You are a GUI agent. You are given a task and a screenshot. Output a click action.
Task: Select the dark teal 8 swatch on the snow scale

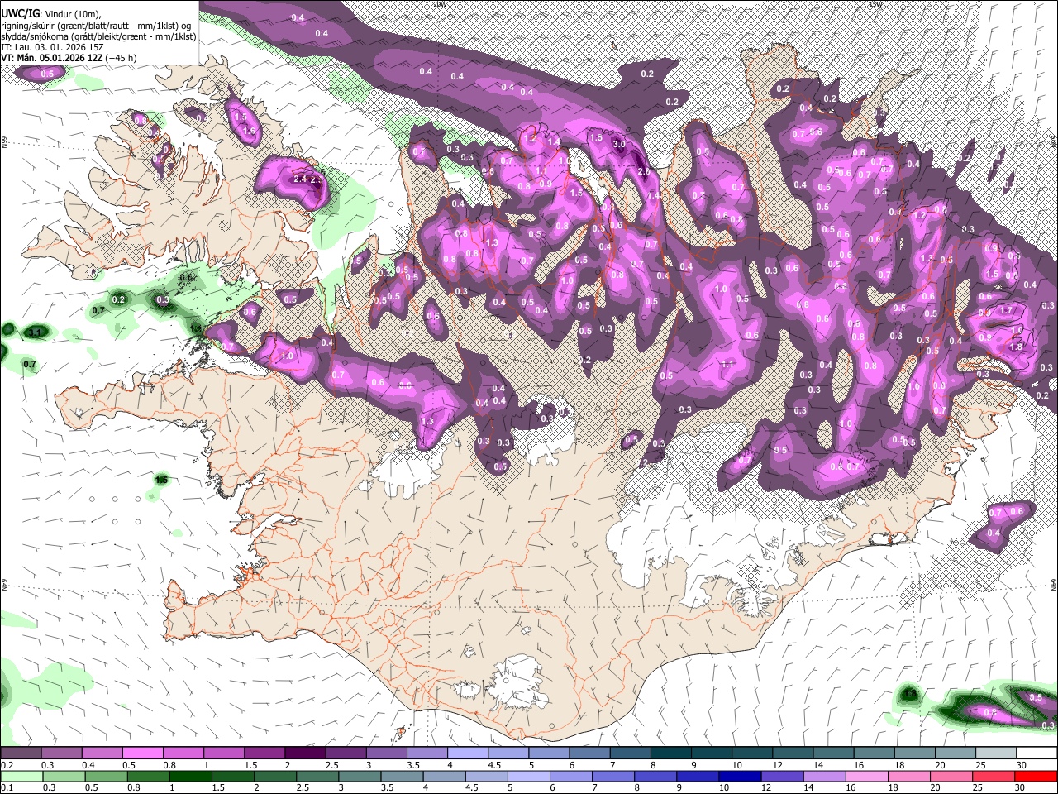(671, 753)
